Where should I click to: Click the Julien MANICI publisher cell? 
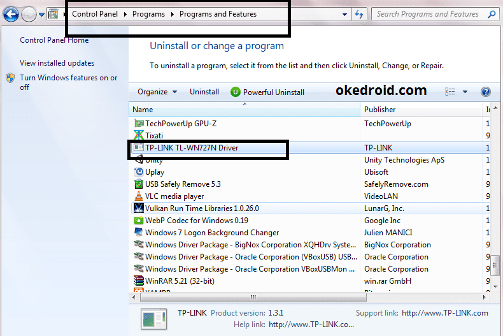(388, 233)
